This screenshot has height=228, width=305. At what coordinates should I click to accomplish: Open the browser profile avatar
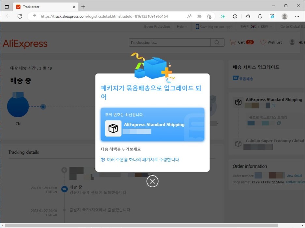tap(284, 16)
